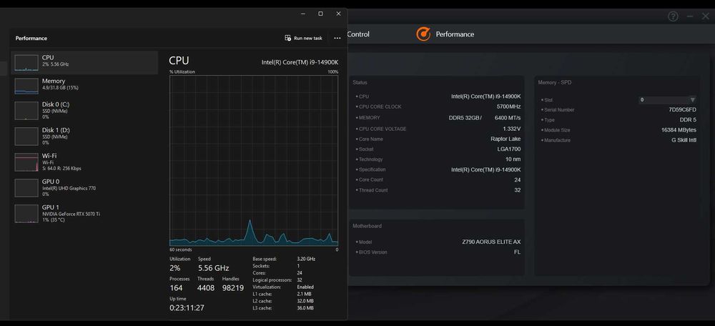
Task: Click BIOS Version FL value
Action: [517, 252]
